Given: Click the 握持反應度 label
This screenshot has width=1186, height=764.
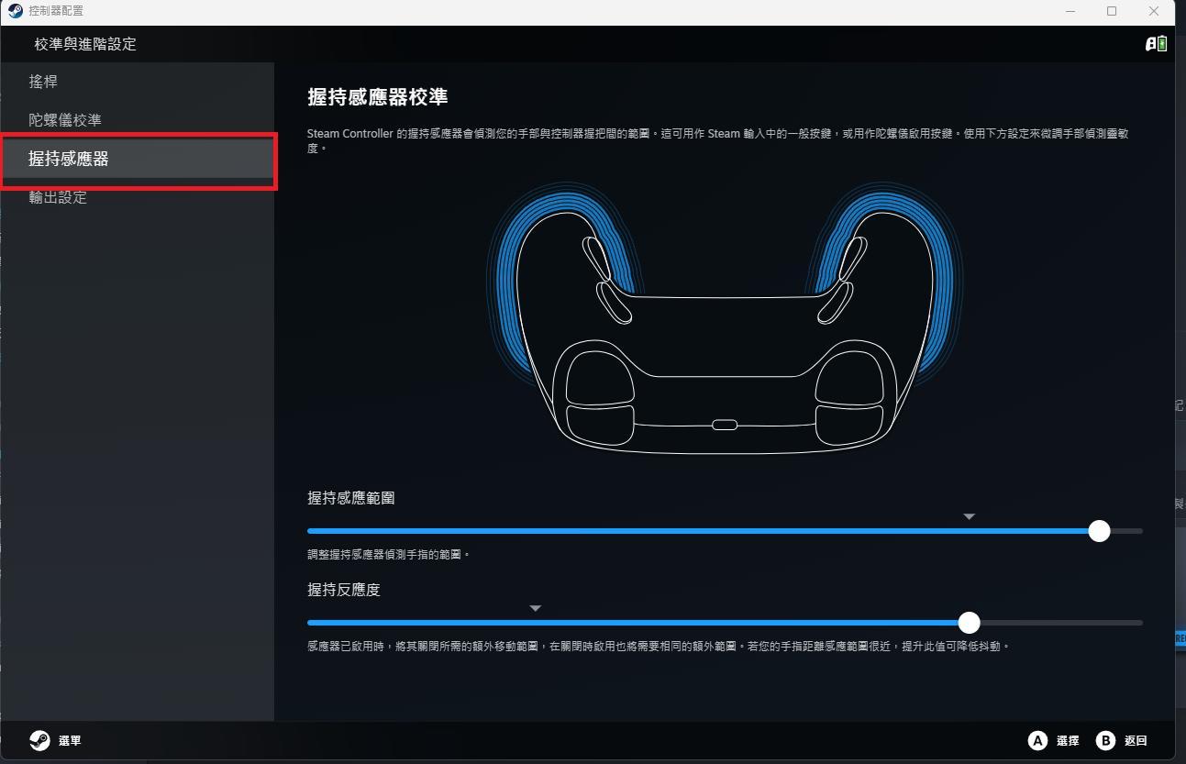Looking at the screenshot, I should pyautogui.click(x=344, y=590).
